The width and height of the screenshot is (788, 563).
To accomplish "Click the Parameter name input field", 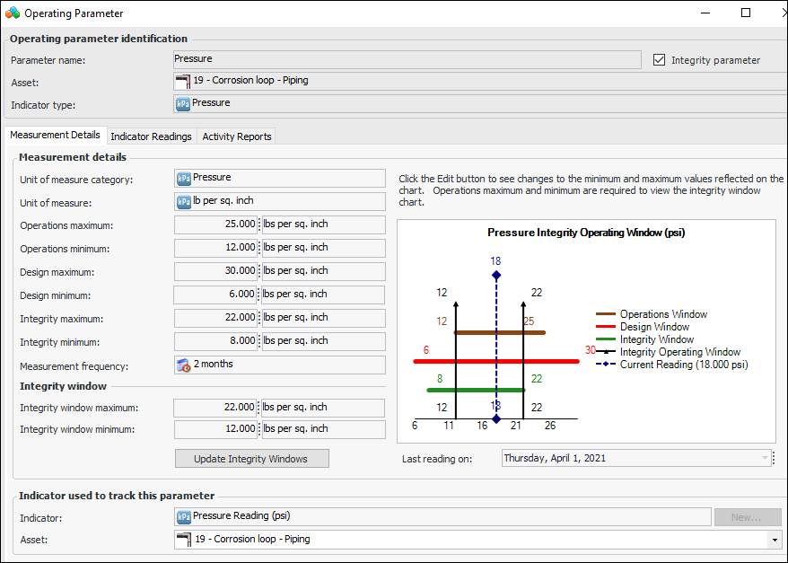I will click(x=407, y=59).
